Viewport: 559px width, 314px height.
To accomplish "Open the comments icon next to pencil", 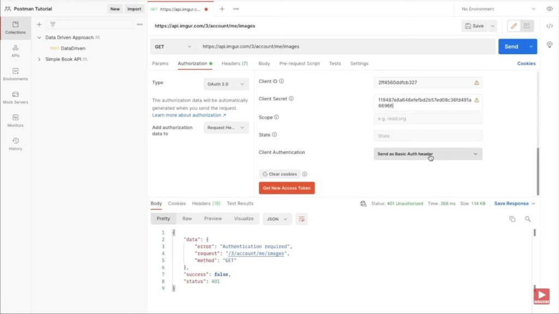I will (527, 26).
